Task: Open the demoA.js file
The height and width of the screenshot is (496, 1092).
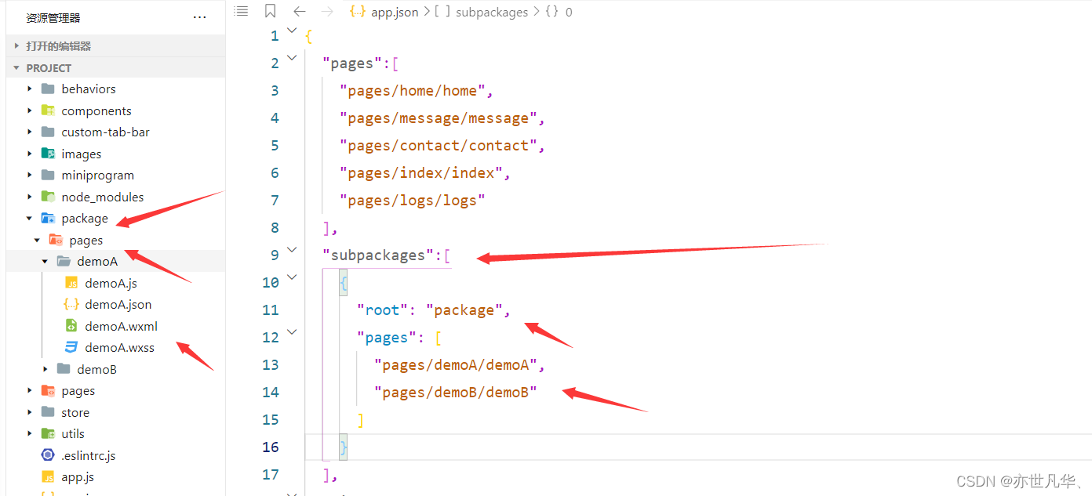Action: (111, 283)
